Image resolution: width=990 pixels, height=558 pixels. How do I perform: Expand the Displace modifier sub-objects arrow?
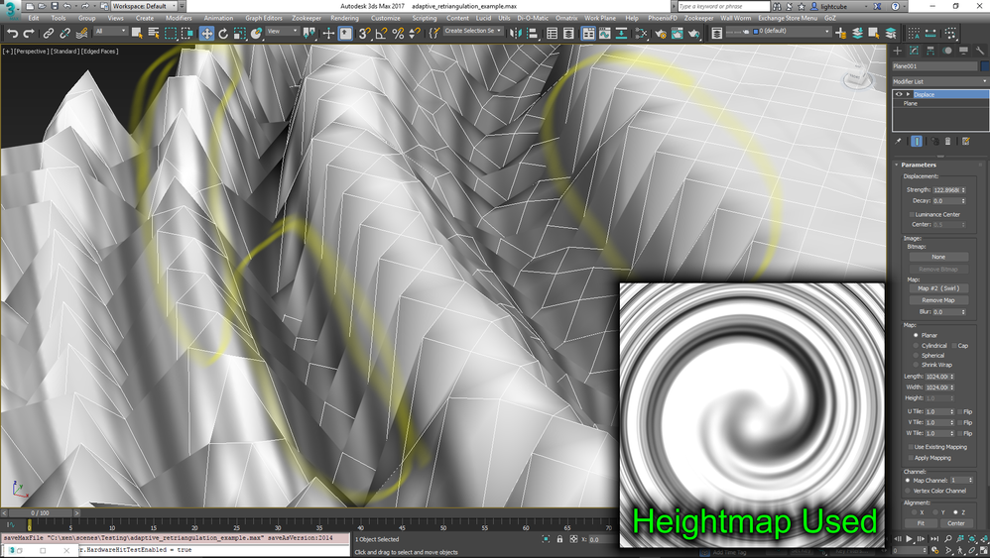click(908, 94)
